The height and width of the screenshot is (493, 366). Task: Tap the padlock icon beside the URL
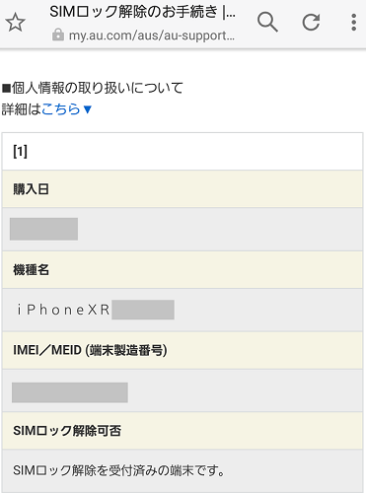coord(58,35)
